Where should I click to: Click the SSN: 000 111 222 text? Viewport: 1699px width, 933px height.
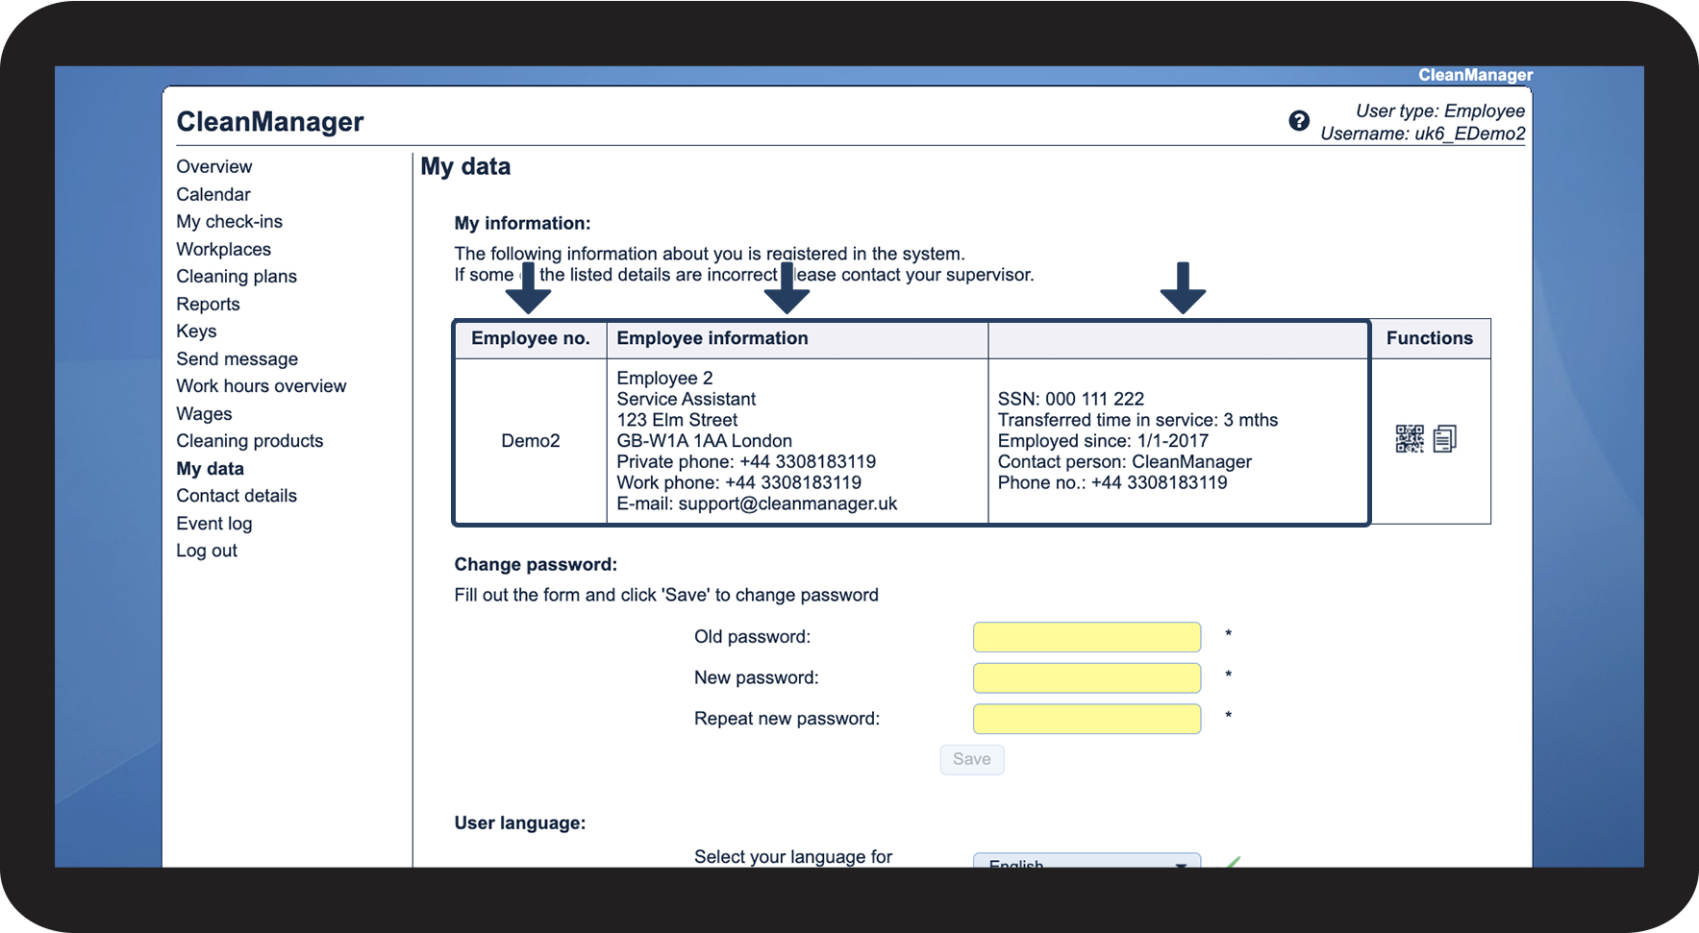[1071, 399]
